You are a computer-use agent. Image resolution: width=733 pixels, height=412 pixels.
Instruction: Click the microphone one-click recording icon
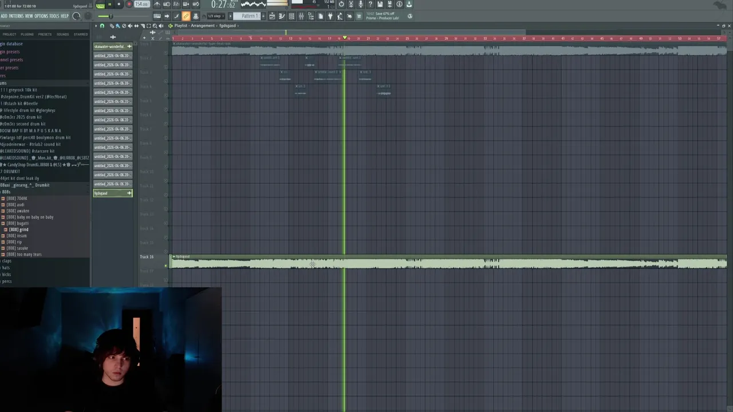360,4
